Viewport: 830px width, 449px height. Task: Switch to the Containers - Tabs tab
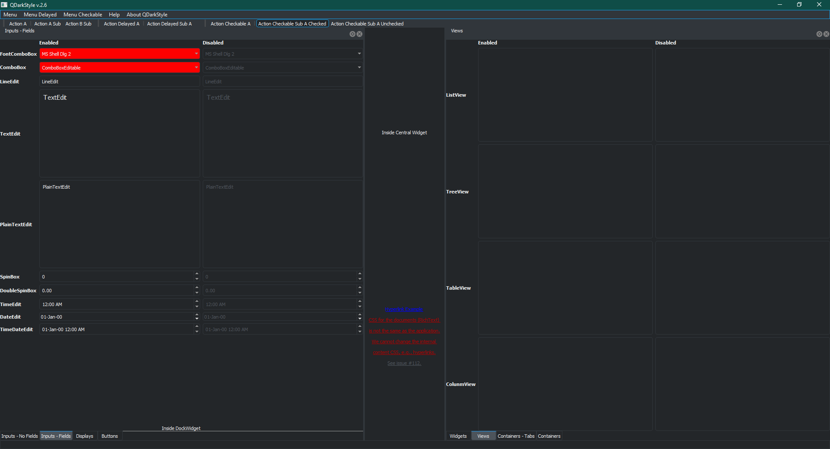[516, 436]
